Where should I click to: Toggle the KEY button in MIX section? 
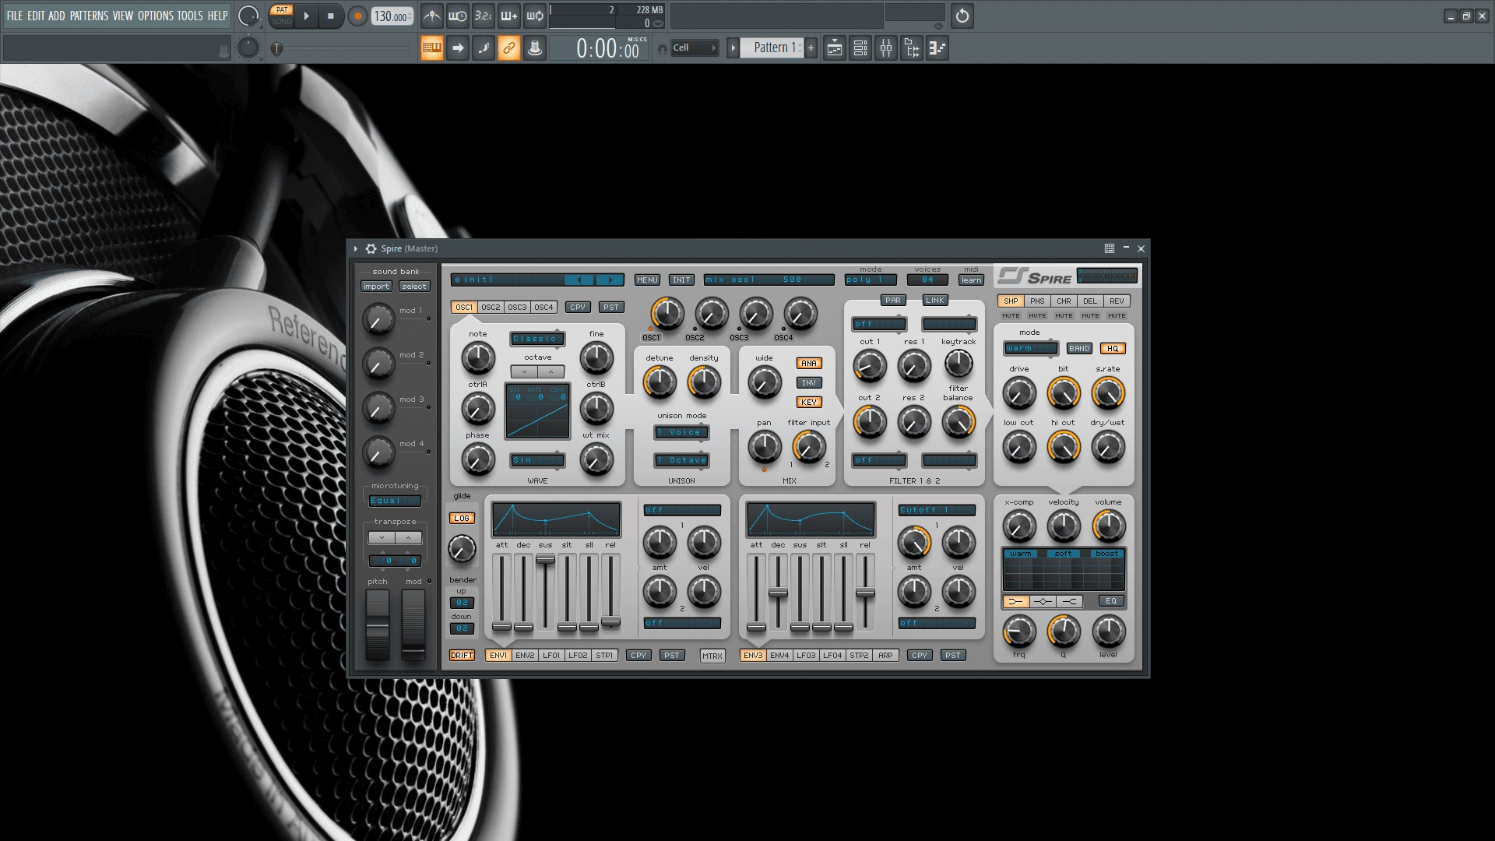tap(809, 403)
